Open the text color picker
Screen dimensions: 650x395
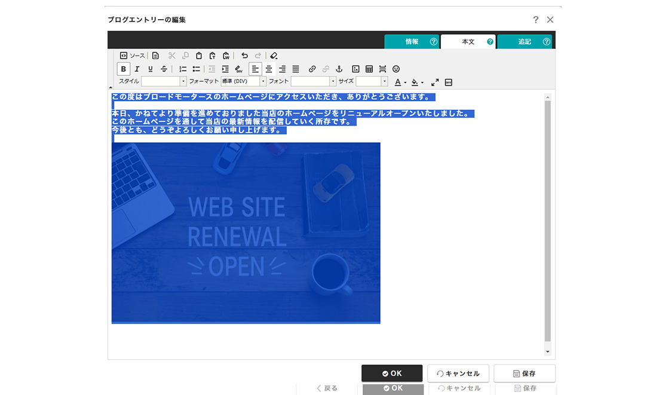[x=398, y=82]
